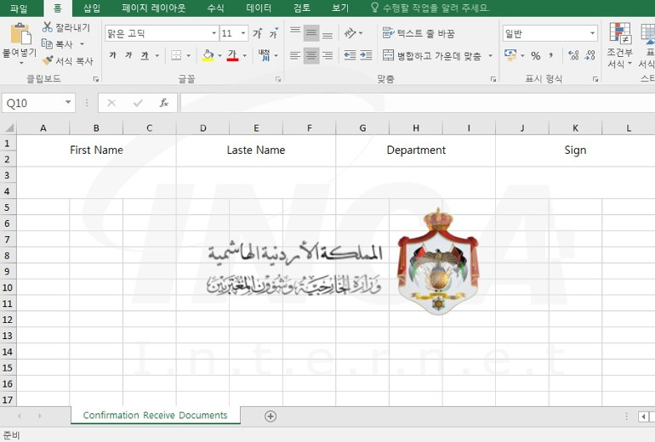Click the Borders icon
Image resolution: width=655 pixels, height=442 pixels.
tap(176, 55)
